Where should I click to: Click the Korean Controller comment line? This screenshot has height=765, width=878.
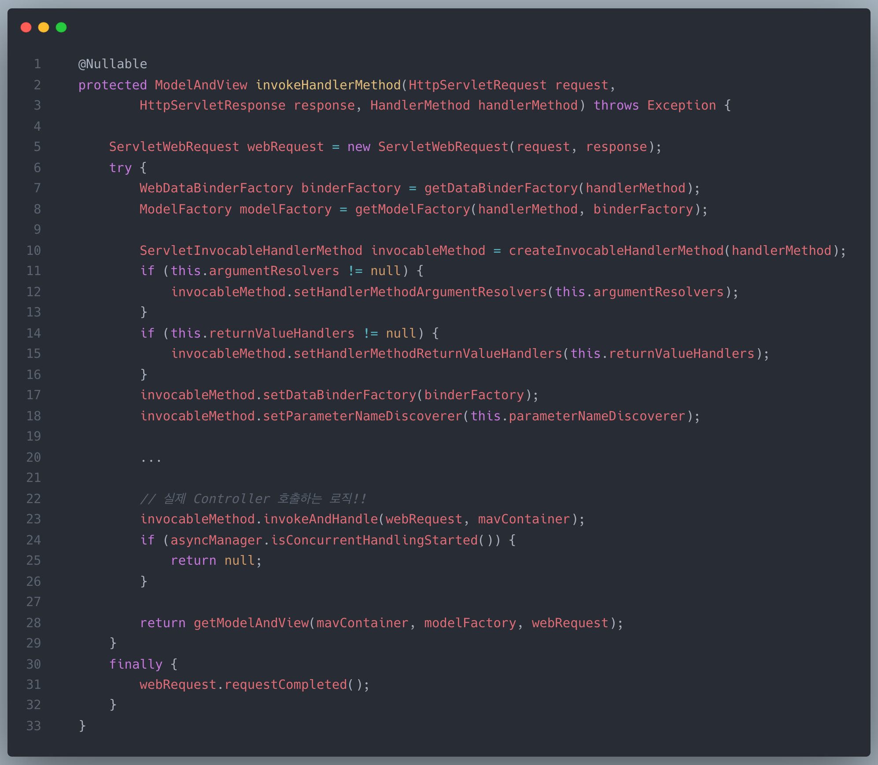[253, 499]
